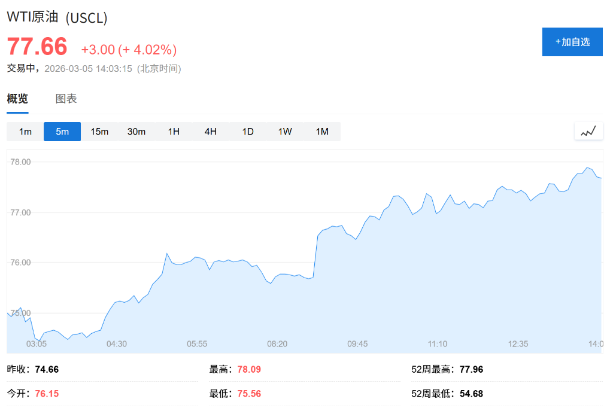
Task: Set the chart to 1H interval
Action: (174, 132)
